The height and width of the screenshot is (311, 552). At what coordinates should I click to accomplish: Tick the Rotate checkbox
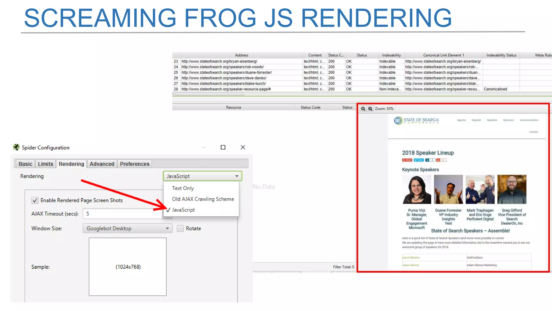pyautogui.click(x=180, y=228)
